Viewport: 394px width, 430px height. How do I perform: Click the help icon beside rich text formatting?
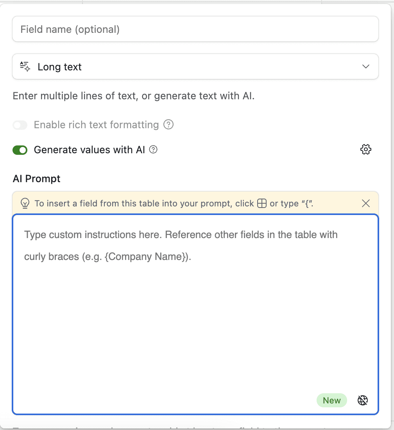pyautogui.click(x=168, y=125)
